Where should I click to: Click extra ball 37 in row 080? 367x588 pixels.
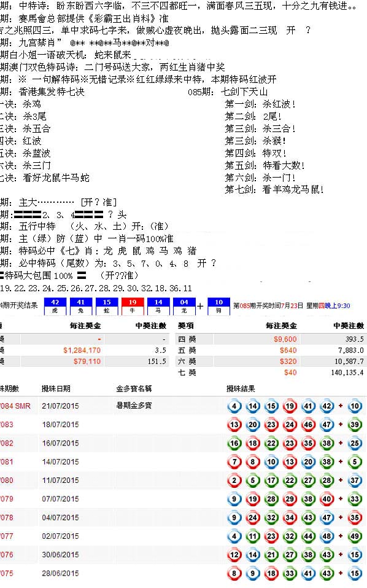pyautogui.click(x=355, y=480)
